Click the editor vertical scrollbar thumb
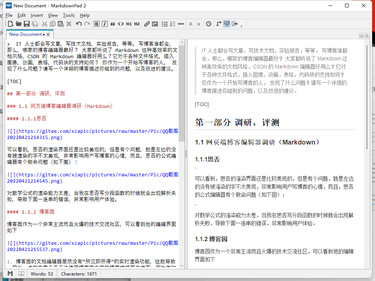Image resolution: width=375 pixels, height=281 pixels. (182, 93)
